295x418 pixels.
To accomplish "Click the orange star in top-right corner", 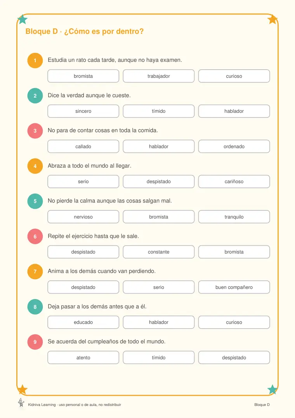I will 272,19.
